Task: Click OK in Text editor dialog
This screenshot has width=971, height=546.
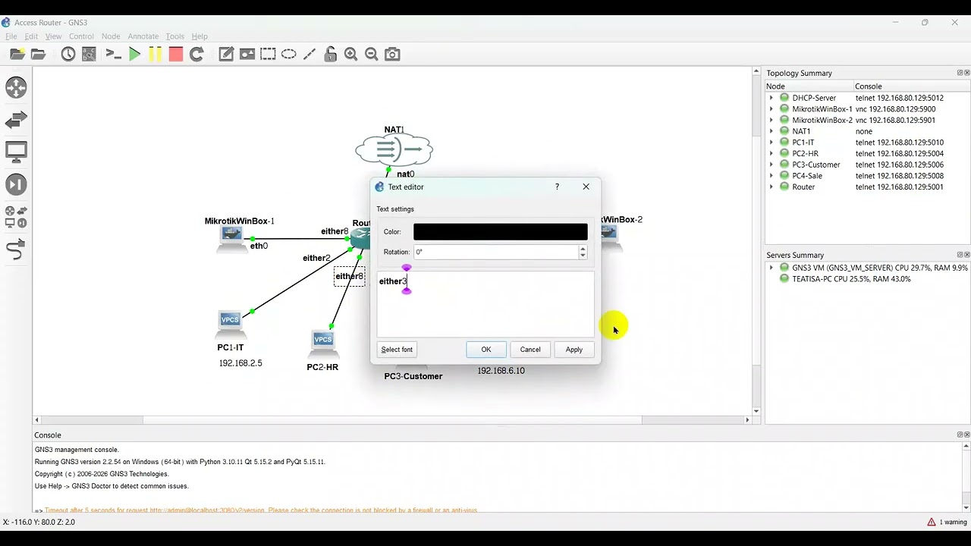Action: (x=486, y=350)
